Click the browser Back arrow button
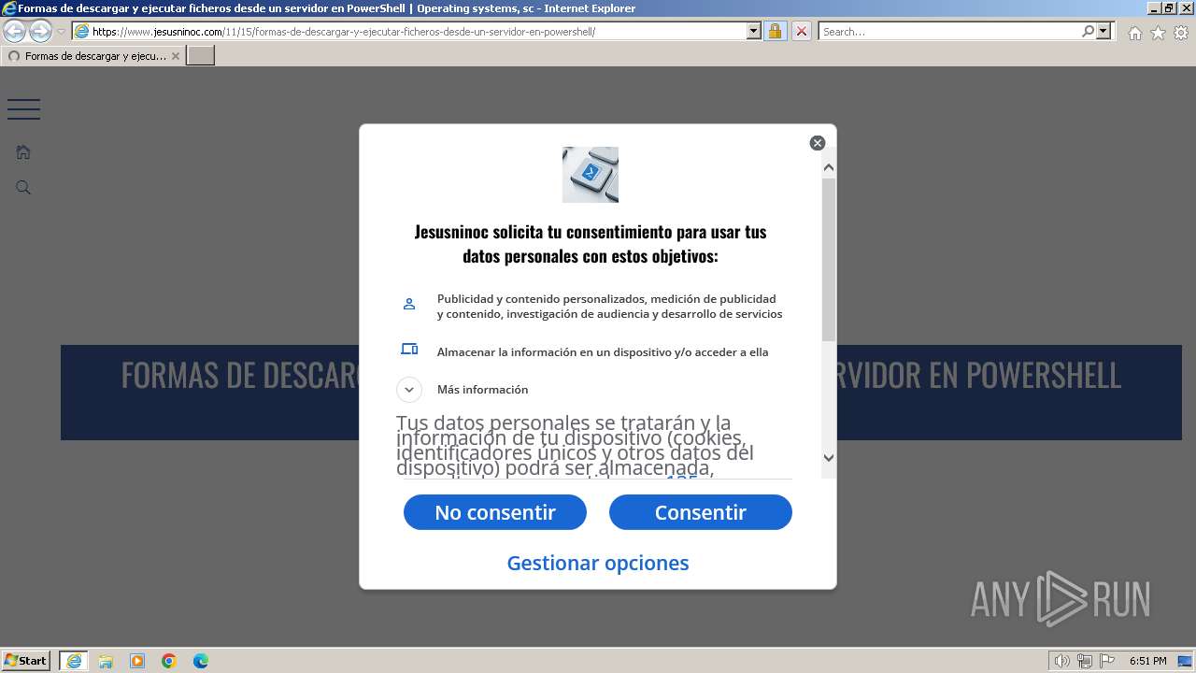 coord(14,31)
